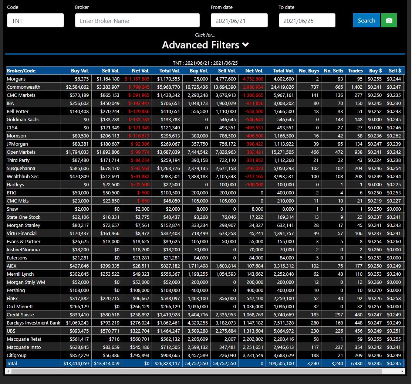Click the blue Search button
Screen dimensions: 412x384
point(367,20)
